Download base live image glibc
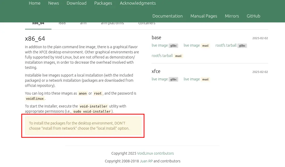Image resolution: width=285 pixels, height=167 pixels. 165,45
